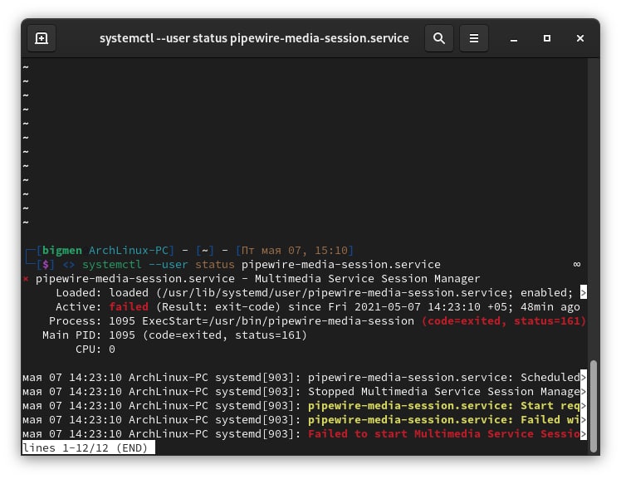
Task: Click the red 'failed' status word
Action: tap(129, 307)
